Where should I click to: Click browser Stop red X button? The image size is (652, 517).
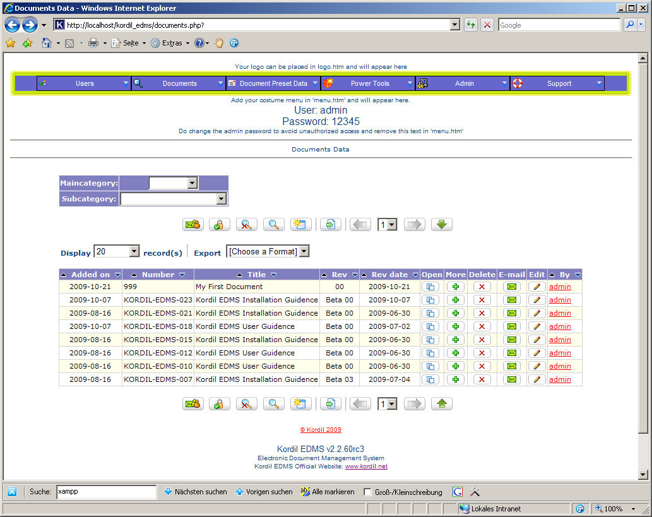487,25
